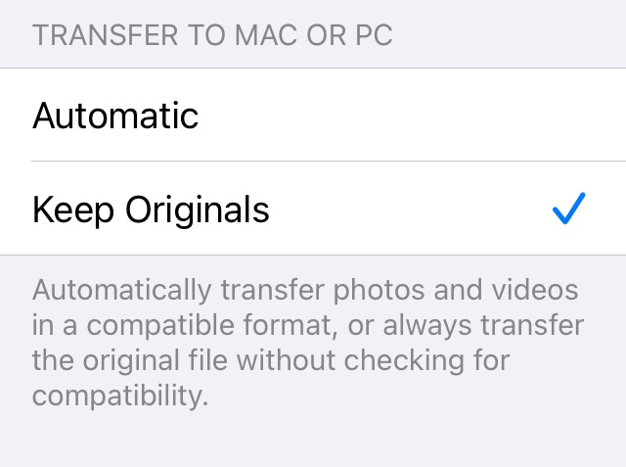Click 'compatible format' in the description

pos(208,324)
